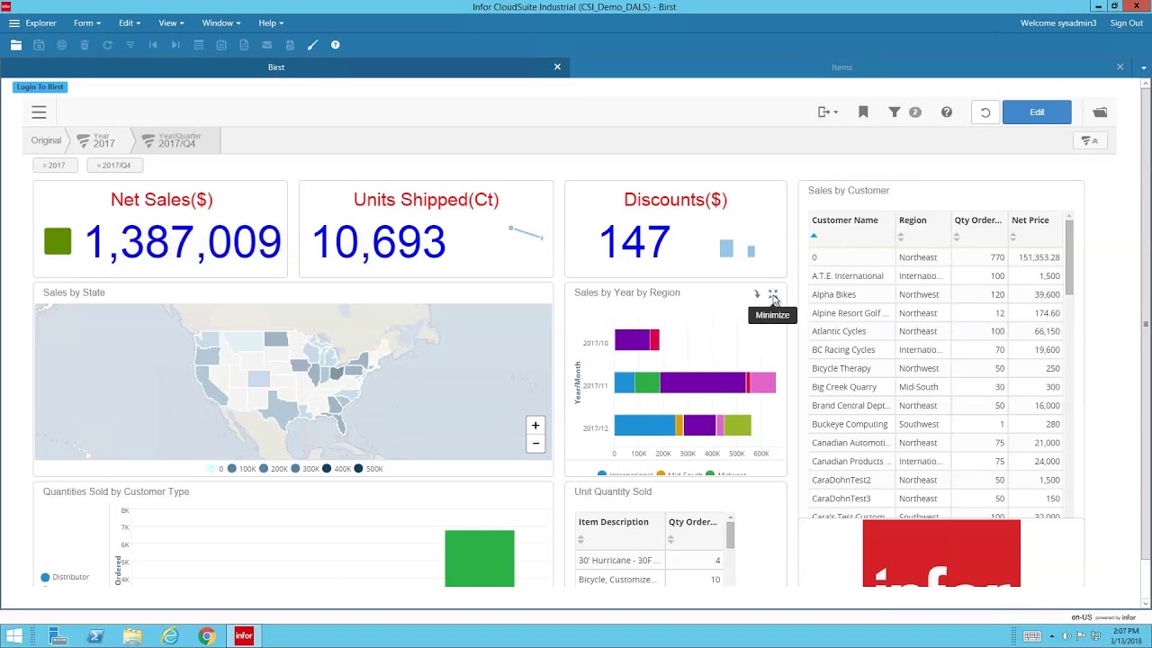Zoom in on the Sales by State map
Image resolution: width=1152 pixels, height=648 pixels.
coord(535,426)
